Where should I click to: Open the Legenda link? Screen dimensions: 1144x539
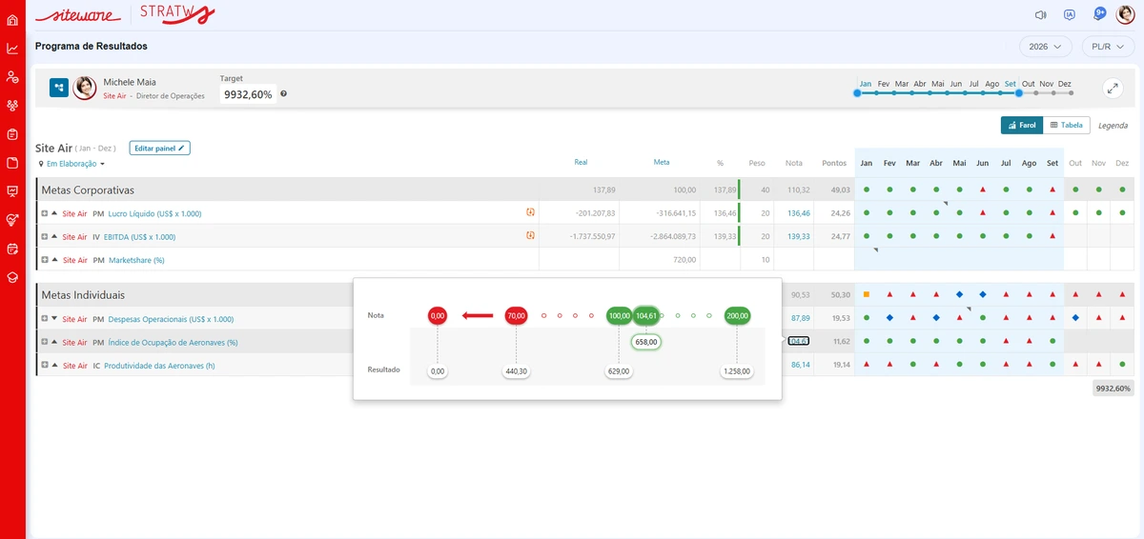[1113, 125]
